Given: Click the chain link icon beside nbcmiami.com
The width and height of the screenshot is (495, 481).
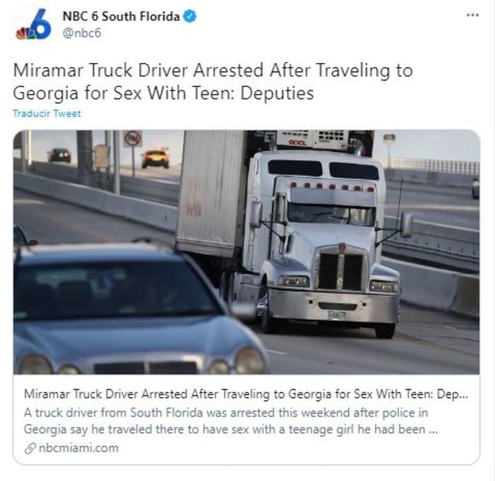Looking at the screenshot, I should (30, 448).
